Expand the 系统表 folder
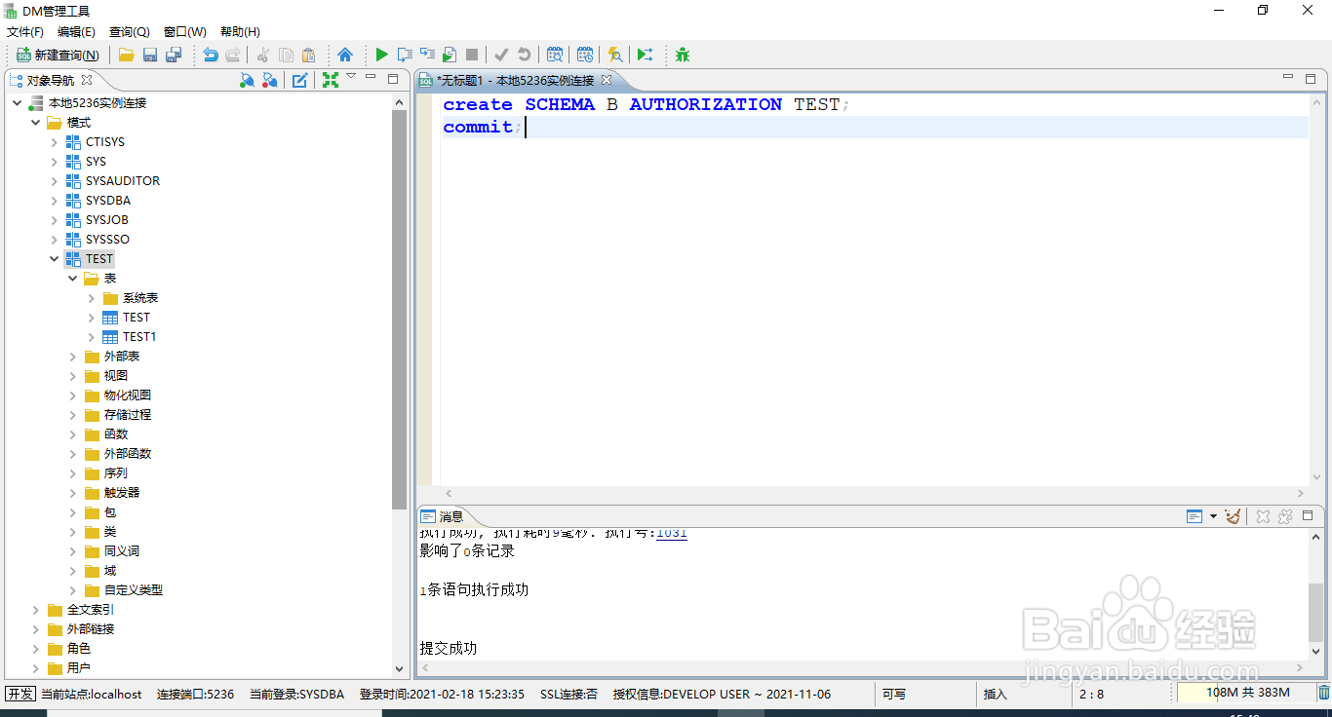Screen dimensions: 1332x717 pyautogui.click(x=91, y=297)
